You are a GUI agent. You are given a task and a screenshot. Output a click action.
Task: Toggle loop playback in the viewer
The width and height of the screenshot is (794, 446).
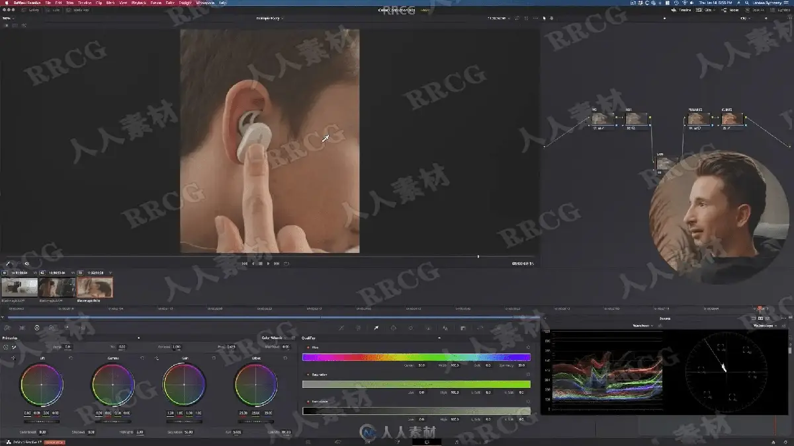point(286,264)
